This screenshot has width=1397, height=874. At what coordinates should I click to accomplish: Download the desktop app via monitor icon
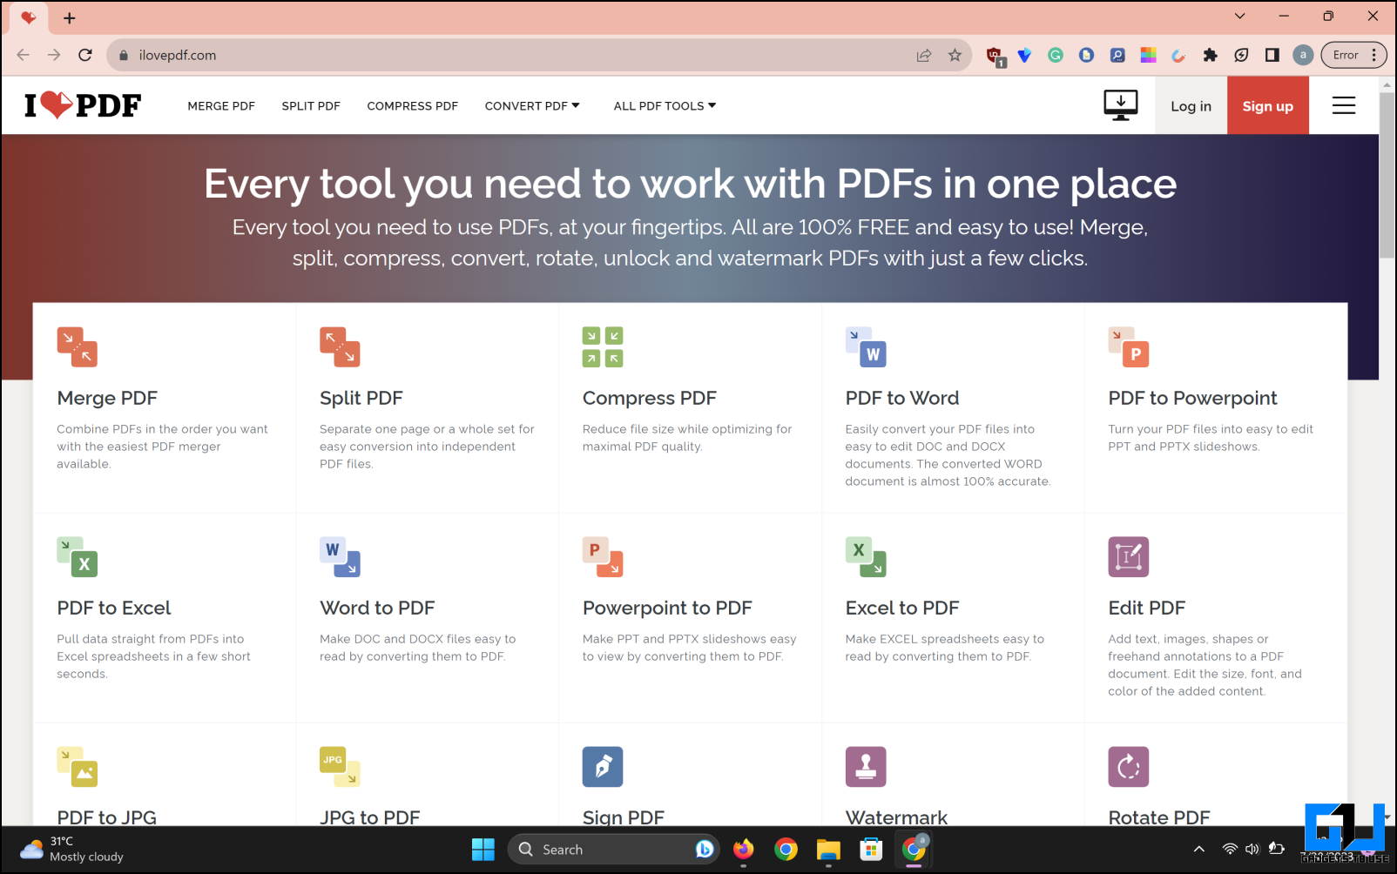tap(1121, 105)
